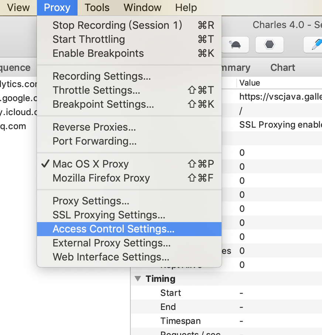Screen dimensions: 322x335
Task: Click the slash path value
Action: click(x=241, y=111)
